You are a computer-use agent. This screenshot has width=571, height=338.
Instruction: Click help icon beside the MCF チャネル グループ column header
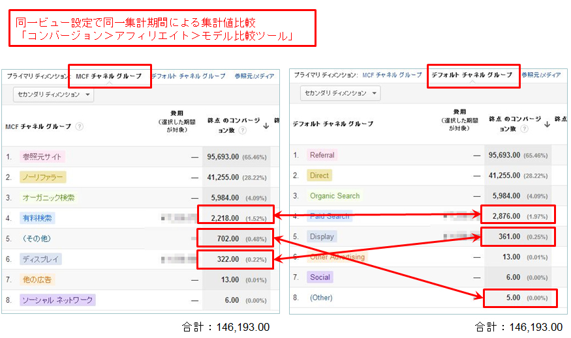tap(80, 127)
